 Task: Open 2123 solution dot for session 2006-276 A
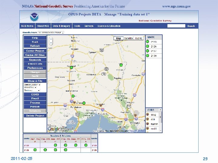tap(65, 145)
